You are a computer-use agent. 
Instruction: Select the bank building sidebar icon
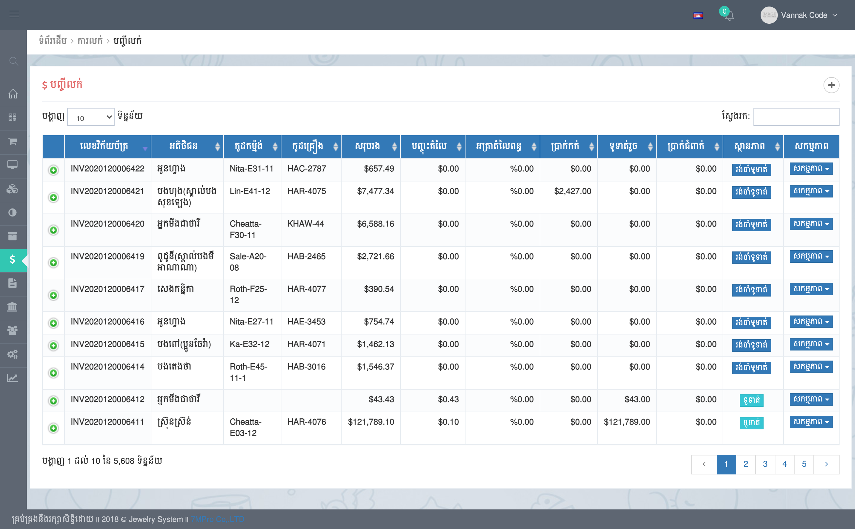click(12, 307)
